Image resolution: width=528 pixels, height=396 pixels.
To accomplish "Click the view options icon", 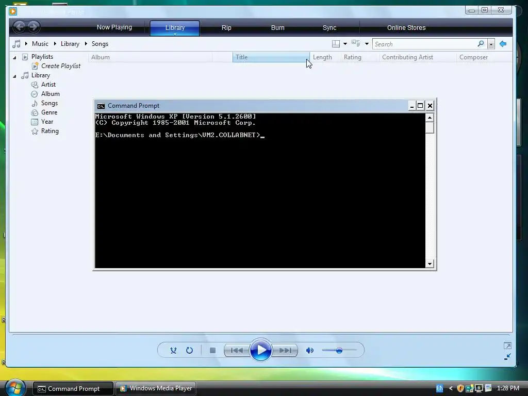I will (x=356, y=43).
